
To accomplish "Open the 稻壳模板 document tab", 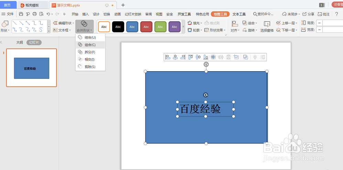I will coord(33,5).
